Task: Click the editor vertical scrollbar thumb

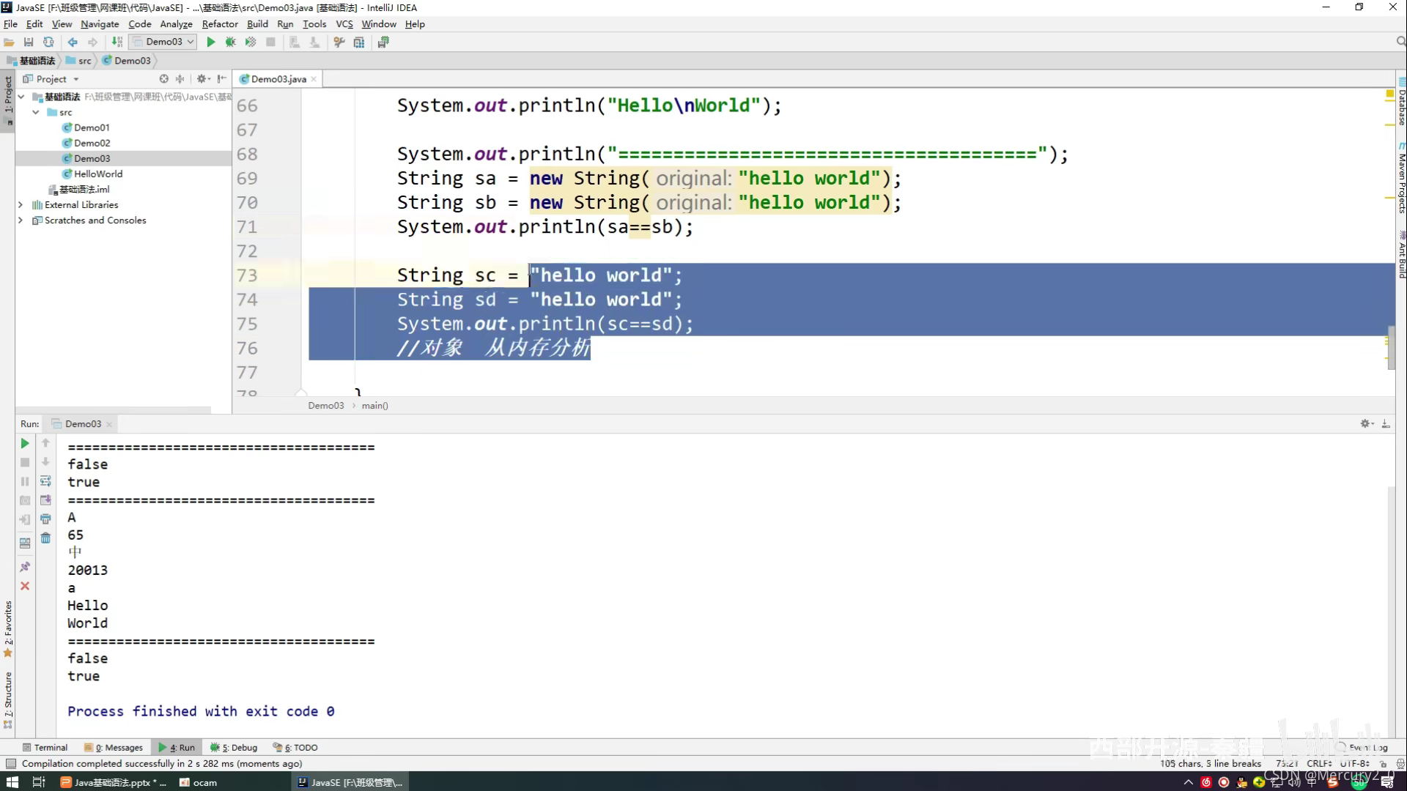Action: point(1391,348)
